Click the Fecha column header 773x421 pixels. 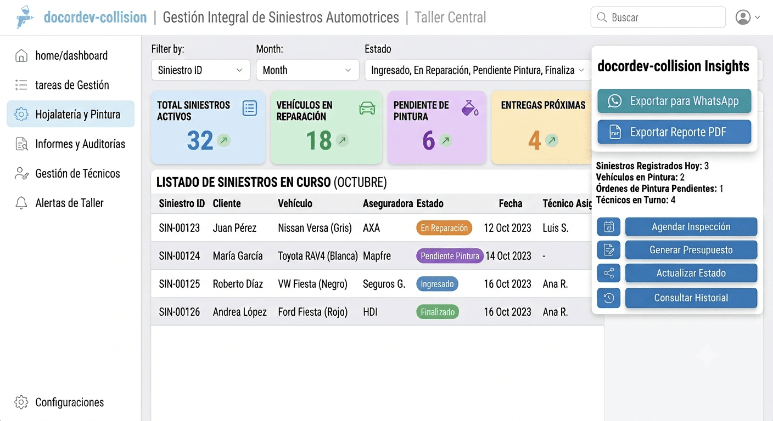pos(511,203)
